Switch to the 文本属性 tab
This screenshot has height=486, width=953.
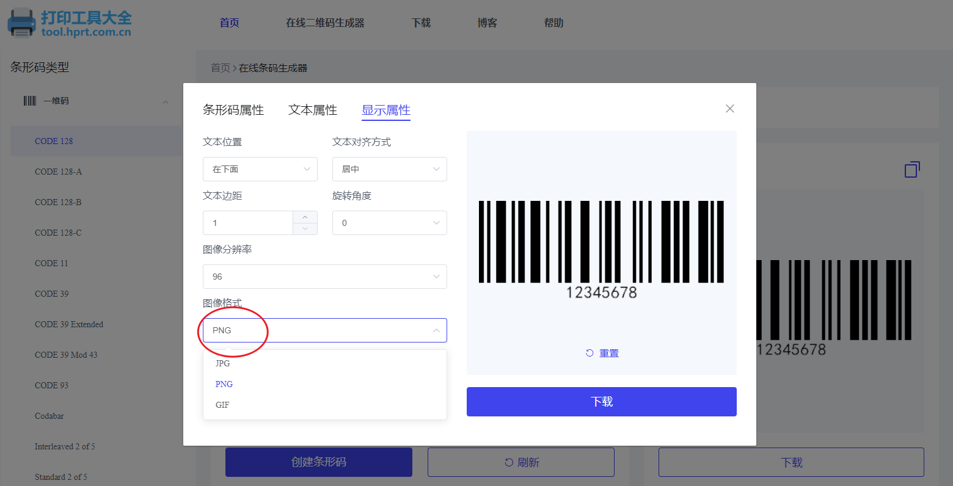coord(313,110)
